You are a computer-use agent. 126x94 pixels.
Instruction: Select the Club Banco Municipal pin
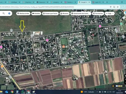coord(123,37)
